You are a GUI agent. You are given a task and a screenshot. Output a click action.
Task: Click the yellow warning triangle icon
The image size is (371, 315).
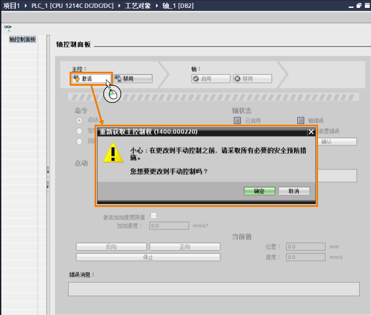pos(113,152)
